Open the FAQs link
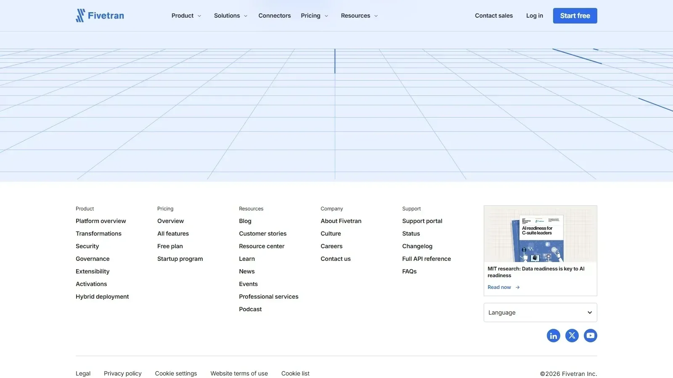 [409, 271]
